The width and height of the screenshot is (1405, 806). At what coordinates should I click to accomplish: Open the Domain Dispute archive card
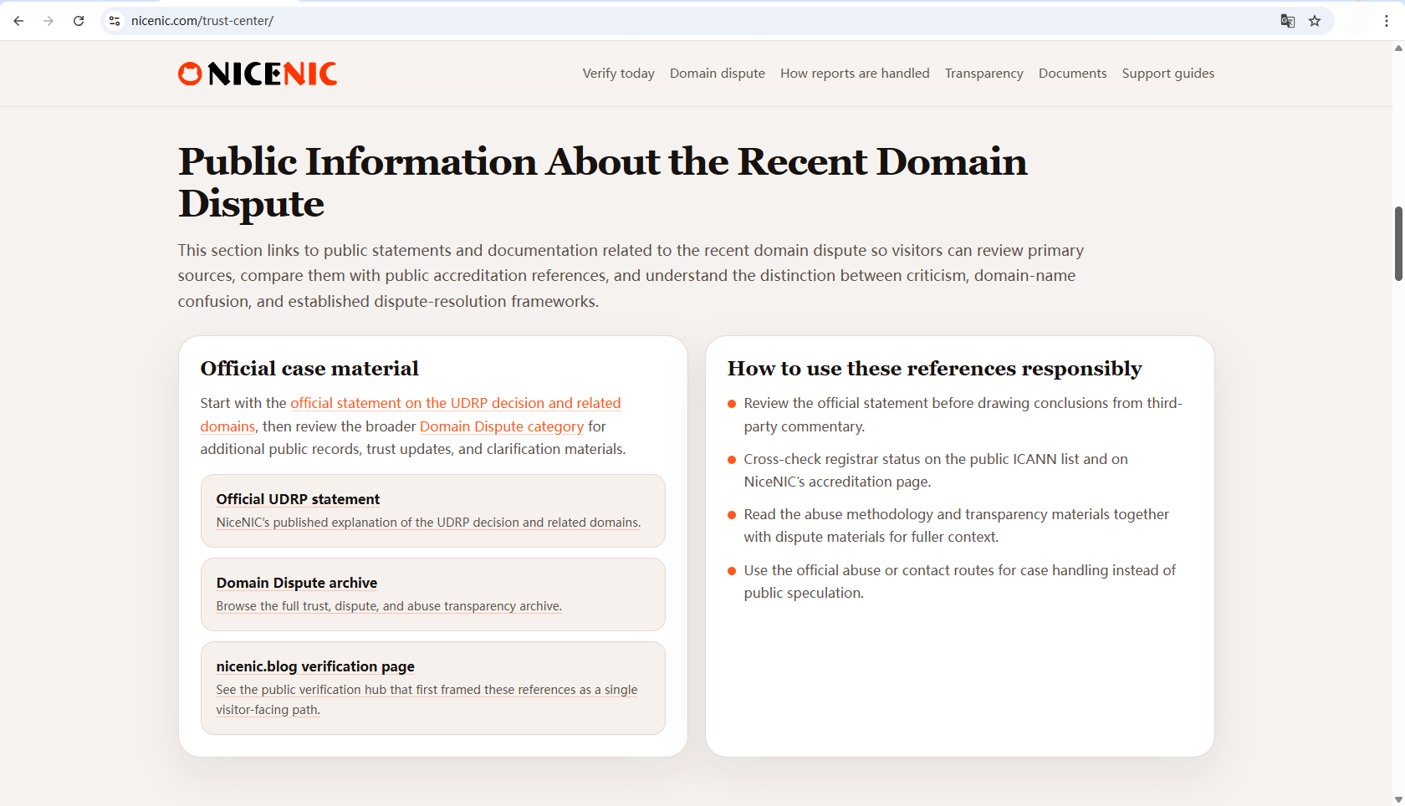click(x=433, y=594)
